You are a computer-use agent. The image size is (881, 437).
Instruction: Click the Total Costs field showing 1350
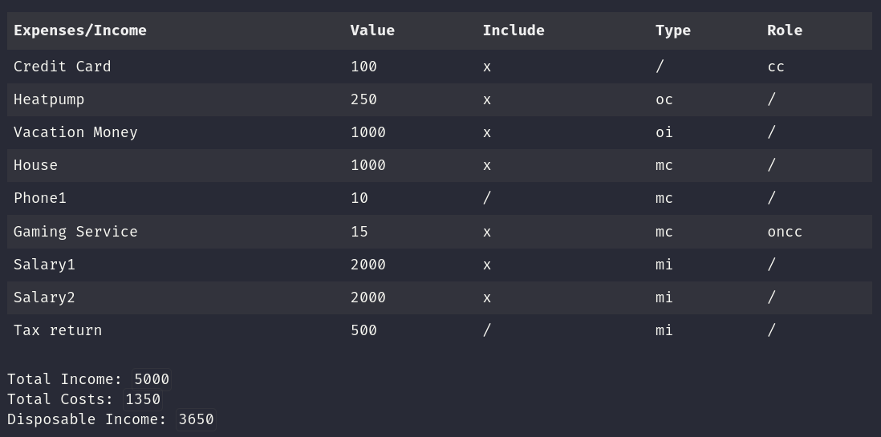[x=143, y=399]
